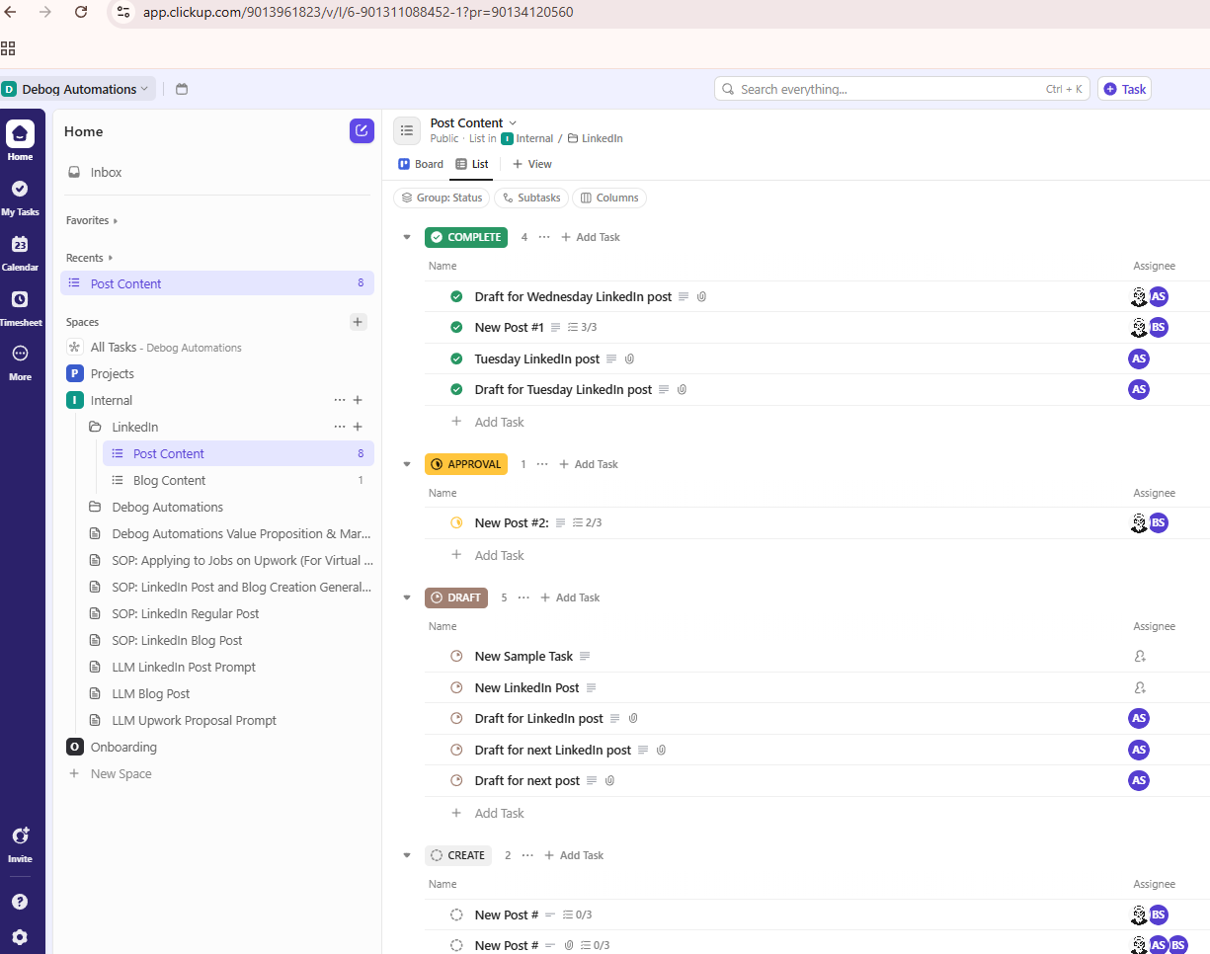Click the plus icon in the Internal row
The image size is (1210, 954).
[358, 400]
